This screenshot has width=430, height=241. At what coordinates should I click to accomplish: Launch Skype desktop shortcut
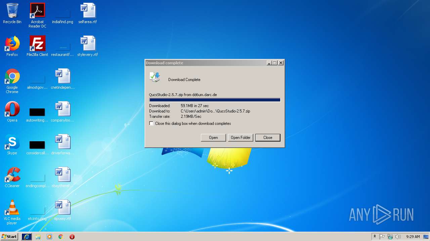click(x=12, y=145)
